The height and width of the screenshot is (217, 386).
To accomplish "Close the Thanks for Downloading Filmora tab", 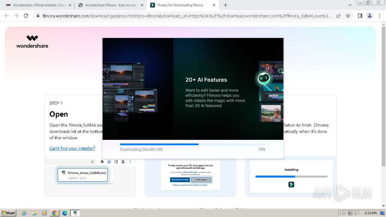I will pos(214,5).
